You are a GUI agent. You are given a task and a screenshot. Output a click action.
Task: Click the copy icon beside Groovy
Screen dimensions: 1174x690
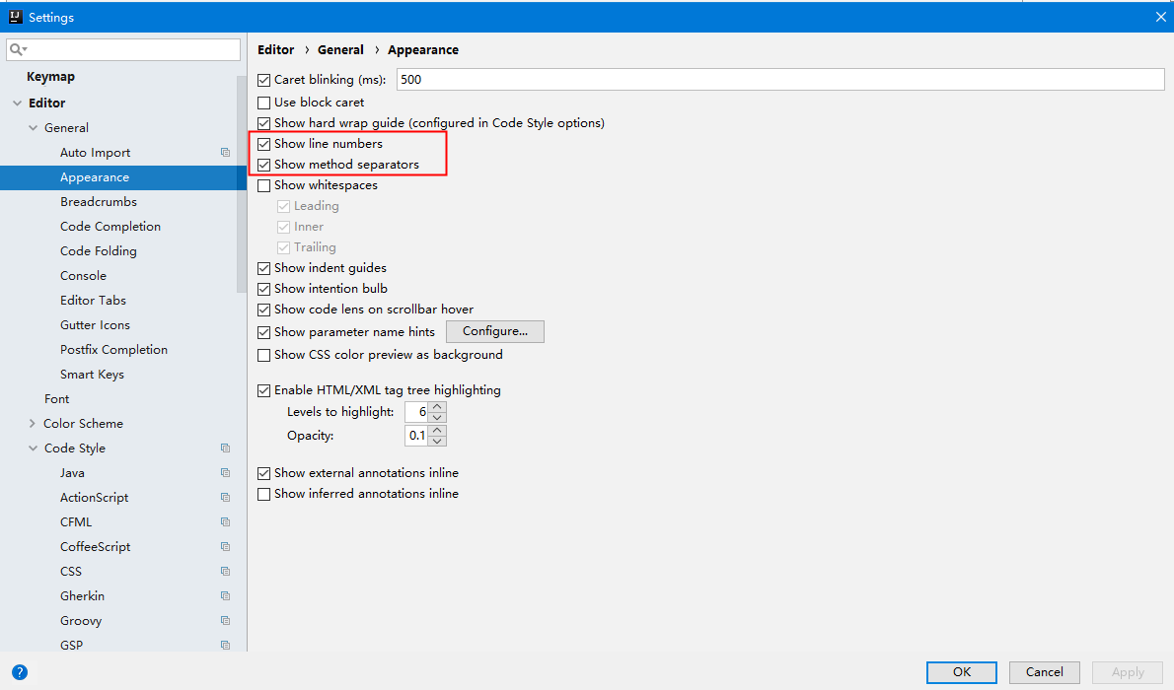point(225,620)
